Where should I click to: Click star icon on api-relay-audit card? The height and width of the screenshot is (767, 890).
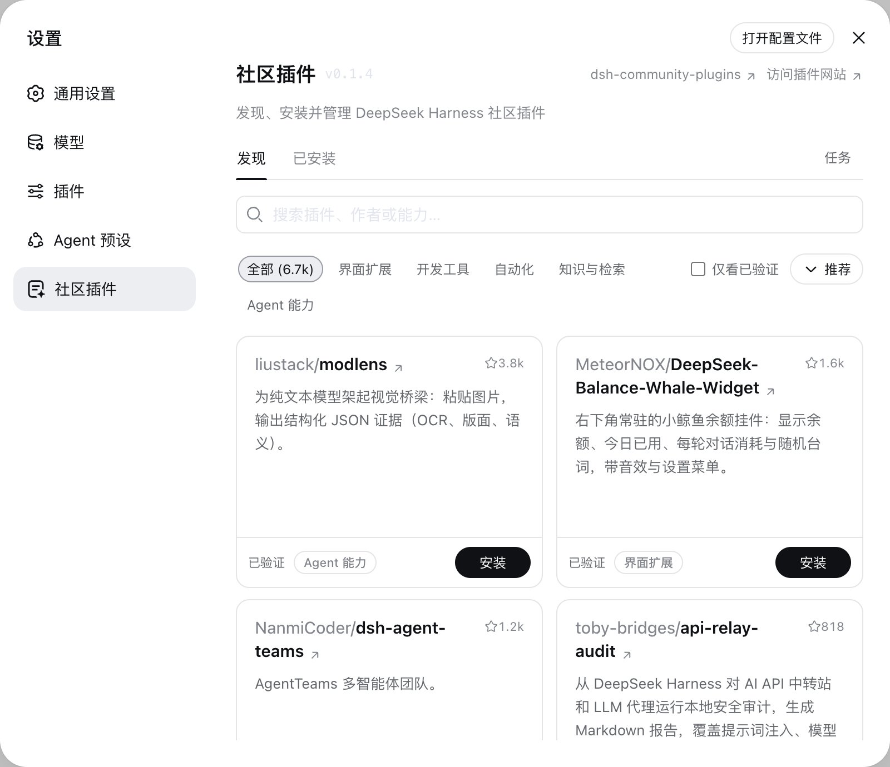point(814,626)
